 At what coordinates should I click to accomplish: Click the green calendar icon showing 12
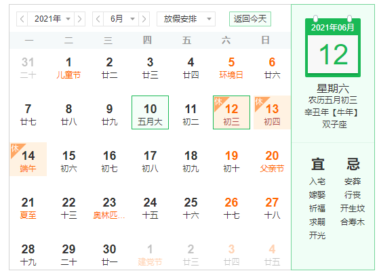333,47
